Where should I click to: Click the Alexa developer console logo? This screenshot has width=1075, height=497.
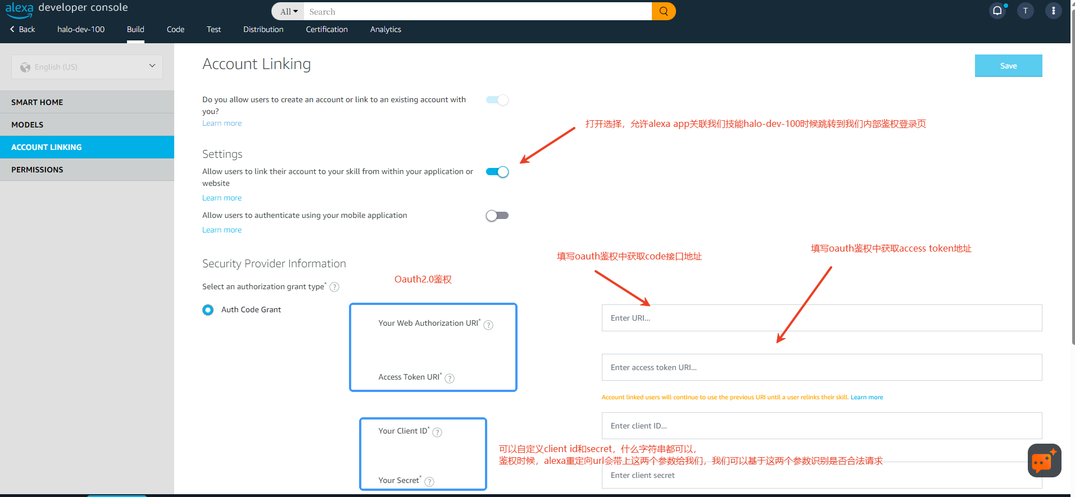click(67, 8)
